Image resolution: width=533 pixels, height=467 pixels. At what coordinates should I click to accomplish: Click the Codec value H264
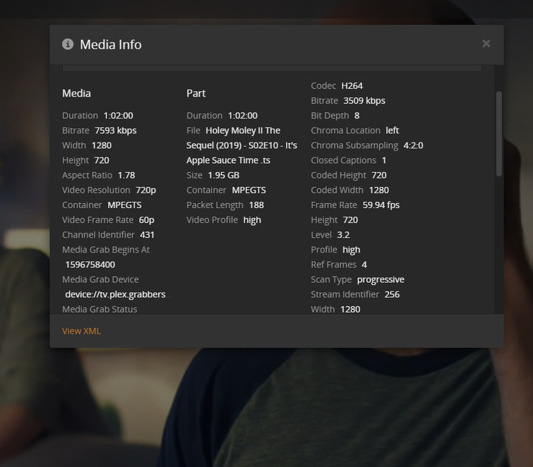click(352, 85)
